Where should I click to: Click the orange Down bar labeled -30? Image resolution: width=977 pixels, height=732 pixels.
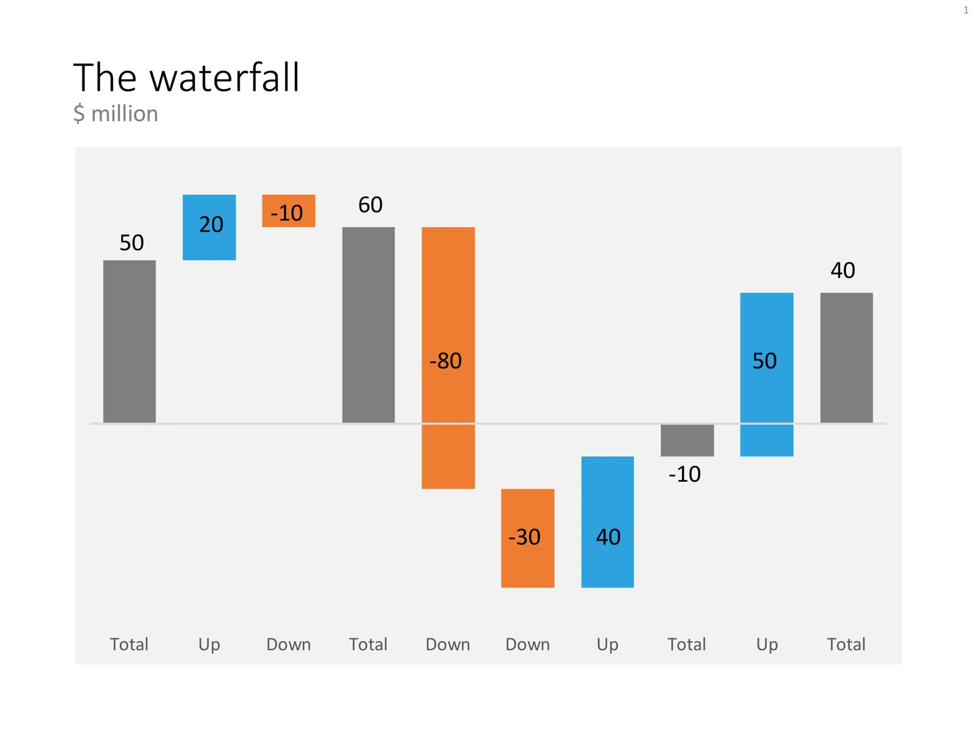pos(528,538)
